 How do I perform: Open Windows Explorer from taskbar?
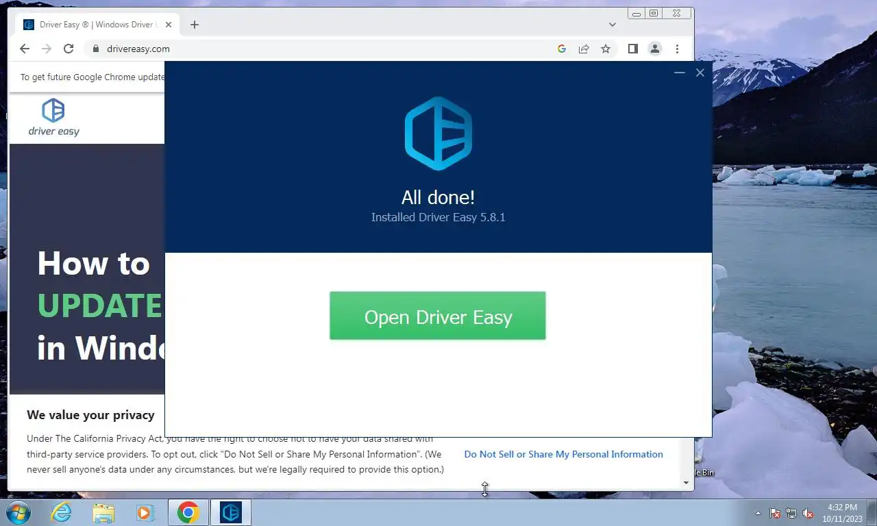(103, 512)
